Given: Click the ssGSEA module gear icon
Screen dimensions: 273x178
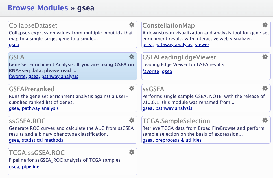Looking at the screenshot, I should [x=265, y=88].
